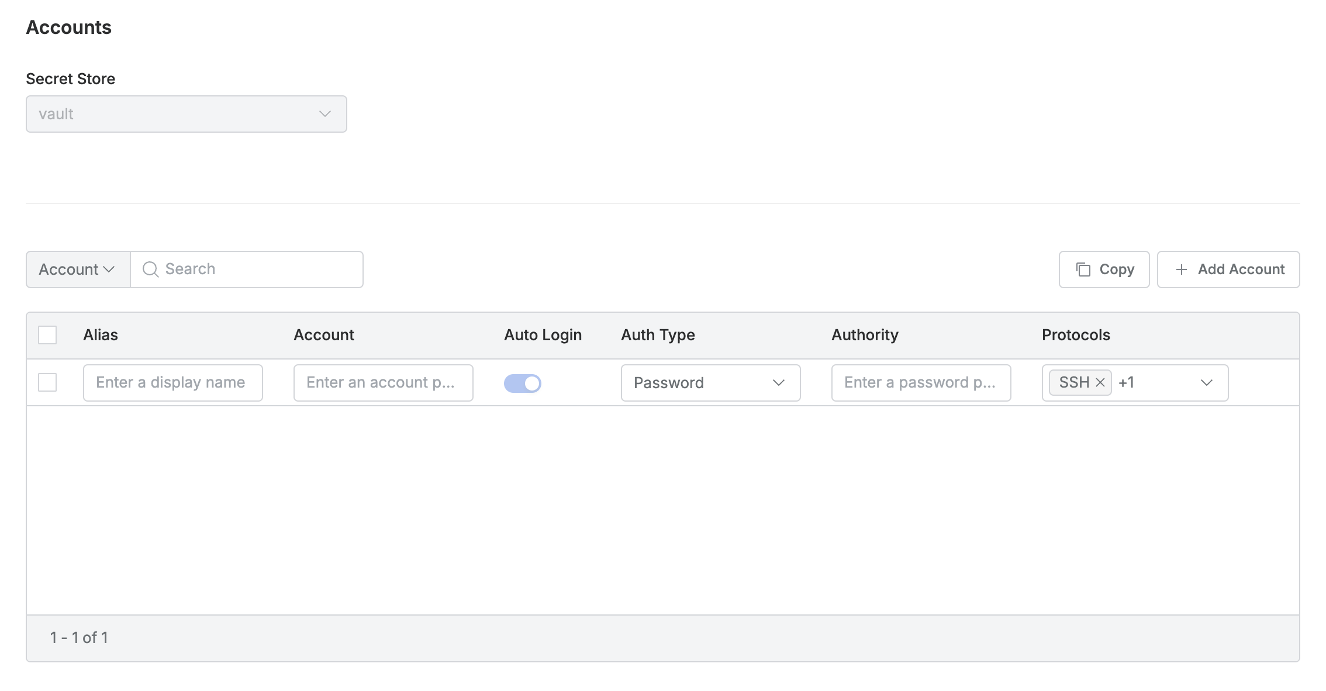Click the +1 more protocols indicator
Image resolution: width=1326 pixels, height=691 pixels.
[1126, 382]
